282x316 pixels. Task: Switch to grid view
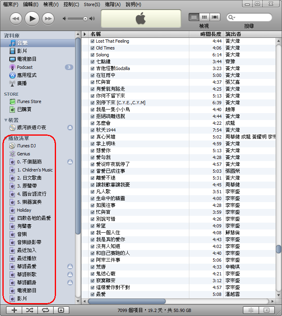click(x=204, y=17)
